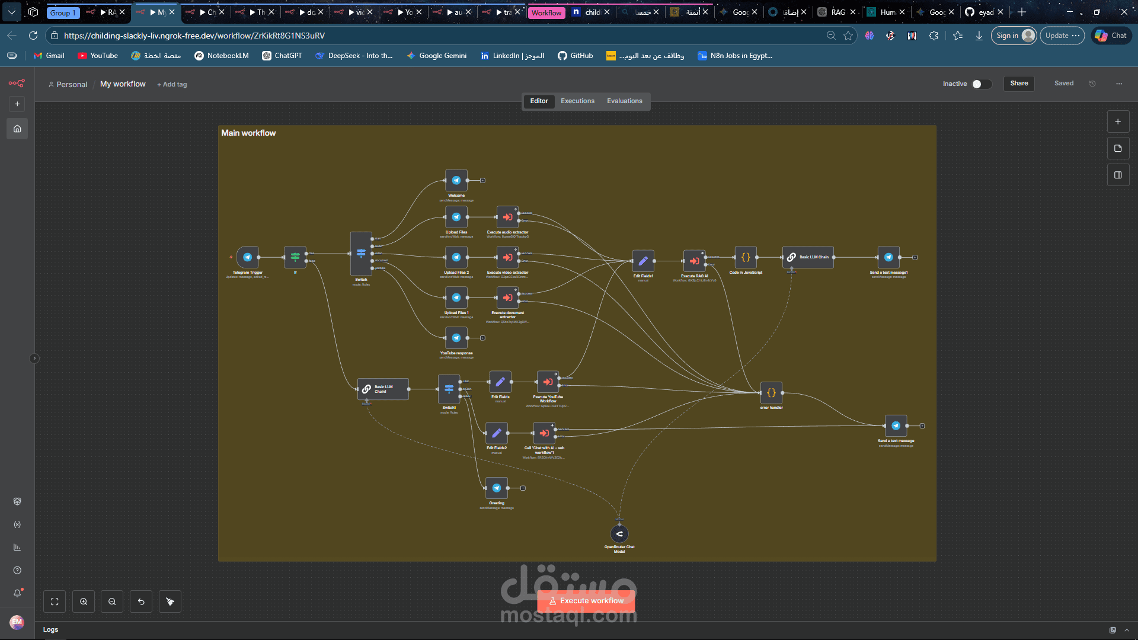
Task: Click the zoom in canvas button
Action: (84, 601)
